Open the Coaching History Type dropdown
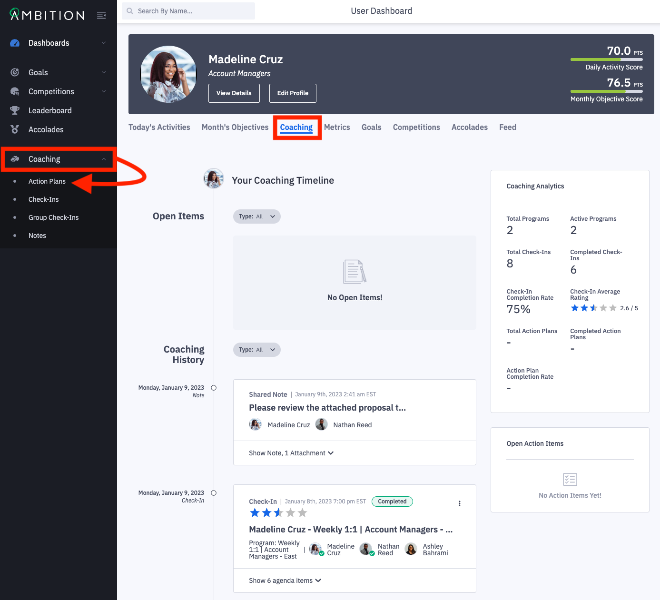The height and width of the screenshot is (600, 660). point(257,350)
